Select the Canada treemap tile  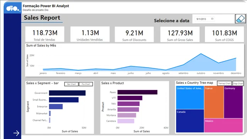pos(190,121)
